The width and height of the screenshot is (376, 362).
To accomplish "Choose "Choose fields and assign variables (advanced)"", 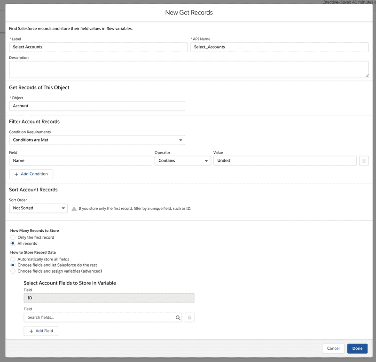I will 13,271.
